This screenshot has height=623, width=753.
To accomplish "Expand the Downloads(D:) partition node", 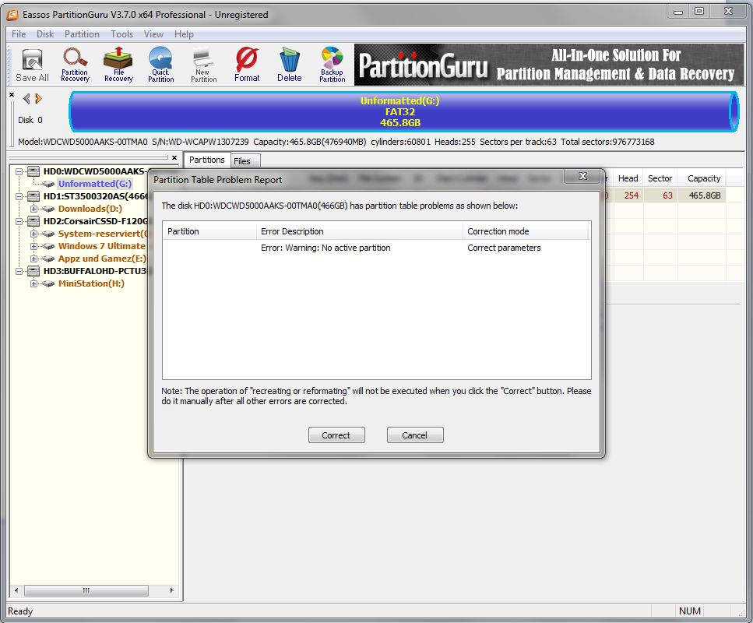I will click(x=33, y=209).
